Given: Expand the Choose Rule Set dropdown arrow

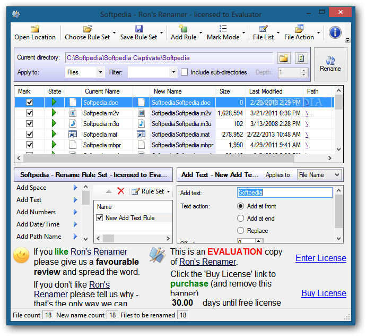Looking at the screenshot, I should [115, 32].
